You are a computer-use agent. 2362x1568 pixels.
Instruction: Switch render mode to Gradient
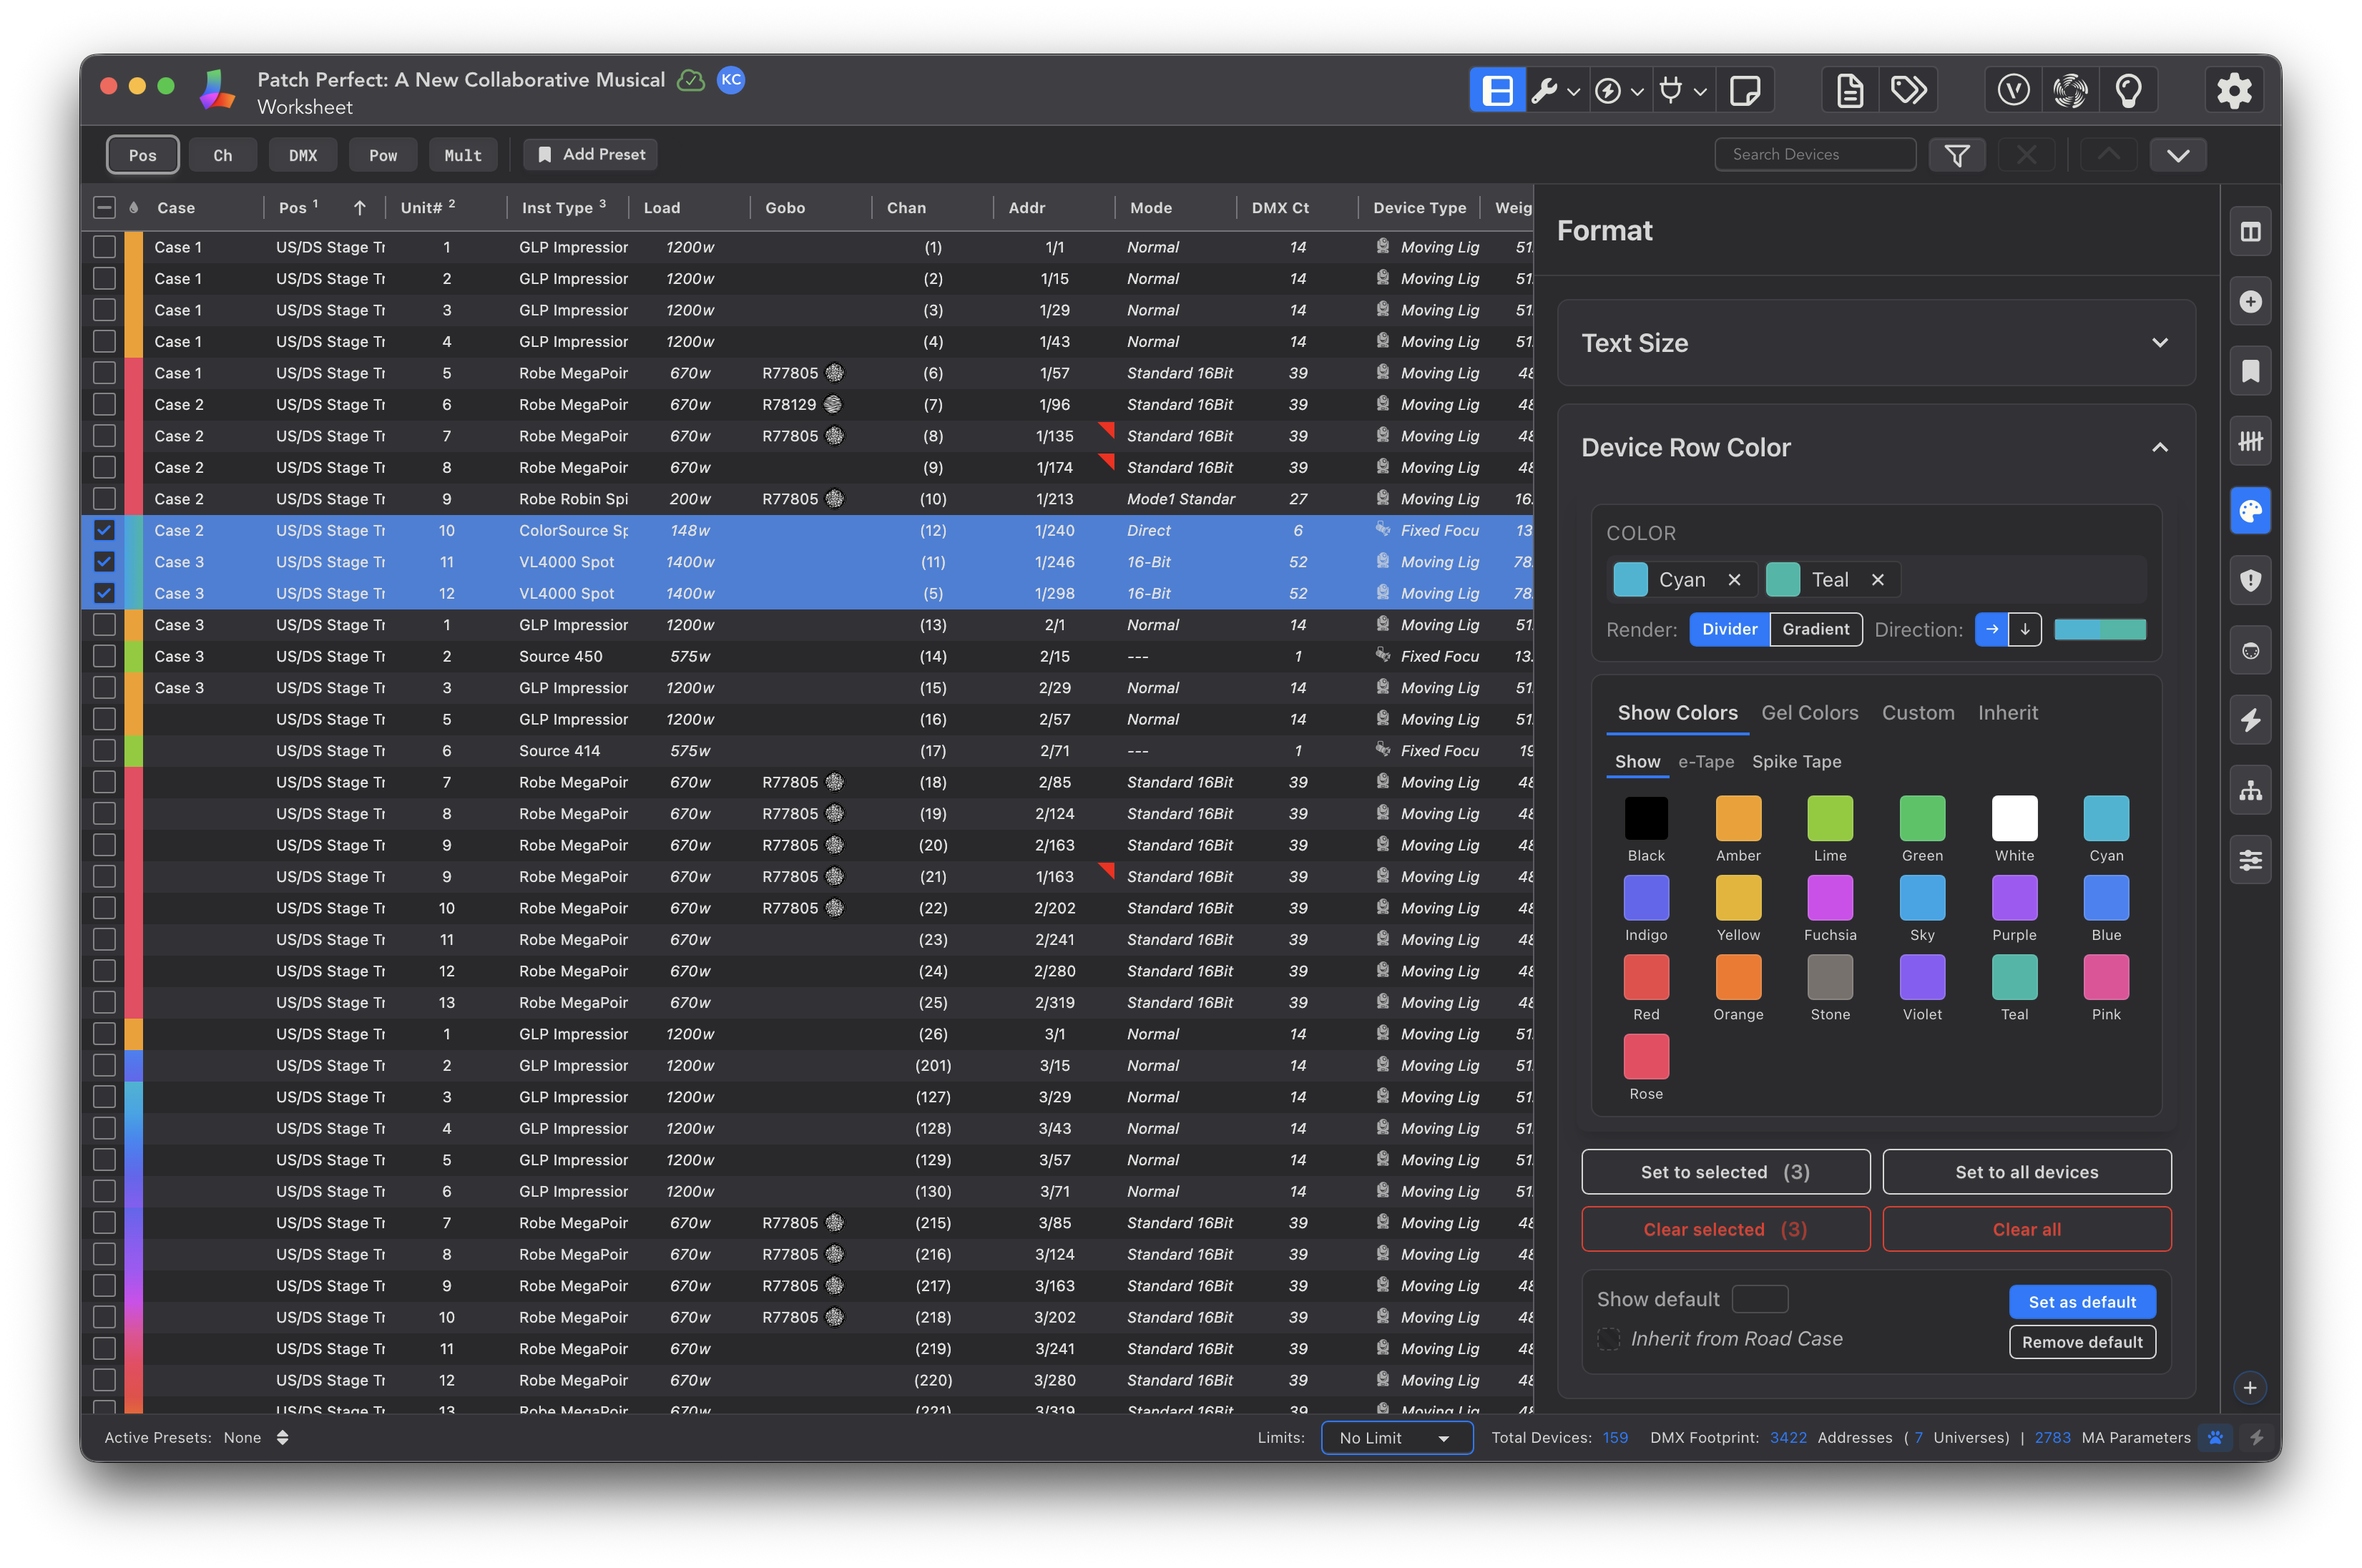click(1815, 629)
